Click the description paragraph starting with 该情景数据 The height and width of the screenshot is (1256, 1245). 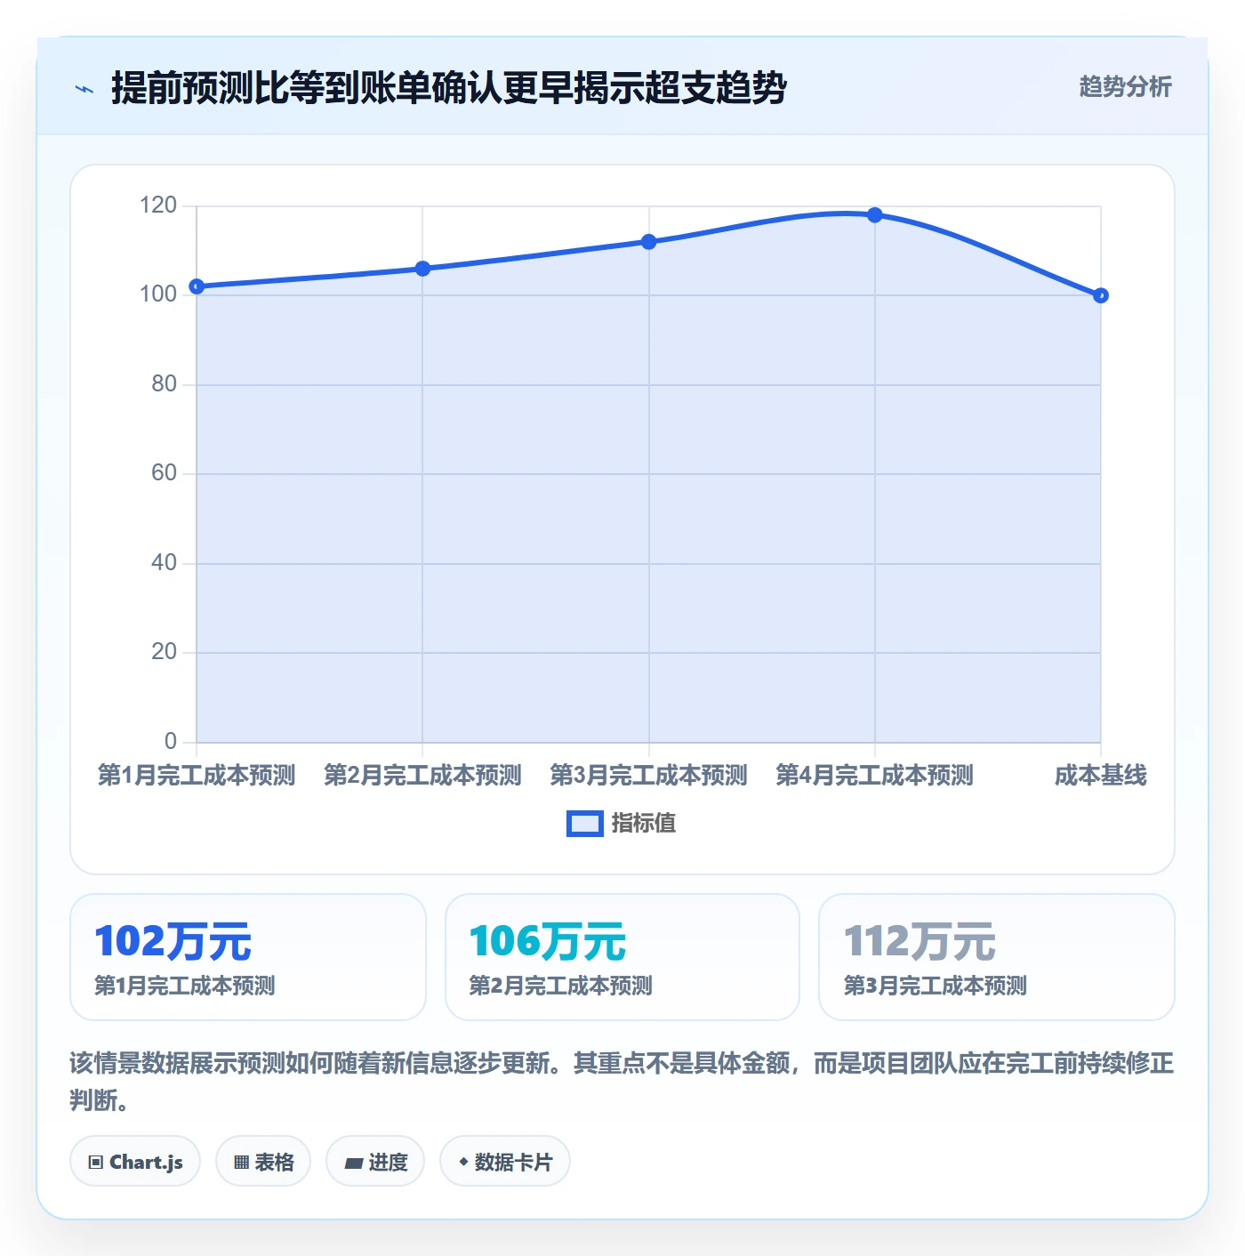coord(622,1082)
